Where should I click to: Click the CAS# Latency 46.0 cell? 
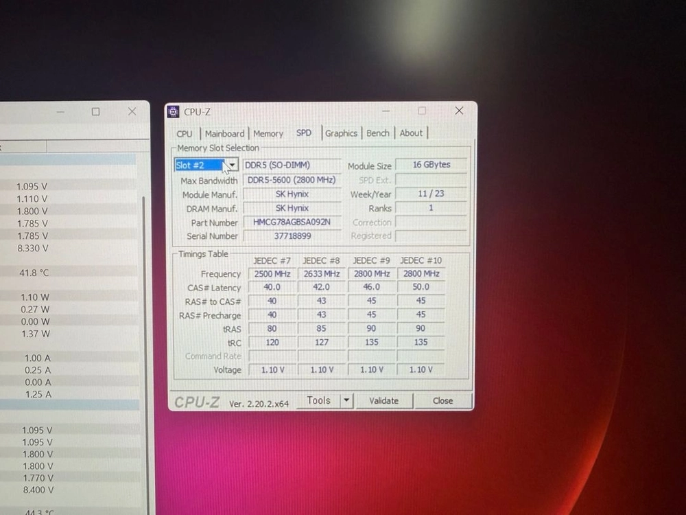(x=372, y=287)
